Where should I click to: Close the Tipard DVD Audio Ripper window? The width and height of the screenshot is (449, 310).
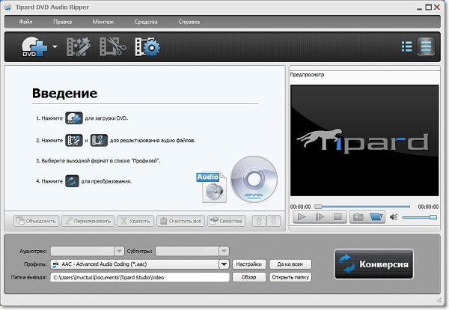[x=437, y=7]
